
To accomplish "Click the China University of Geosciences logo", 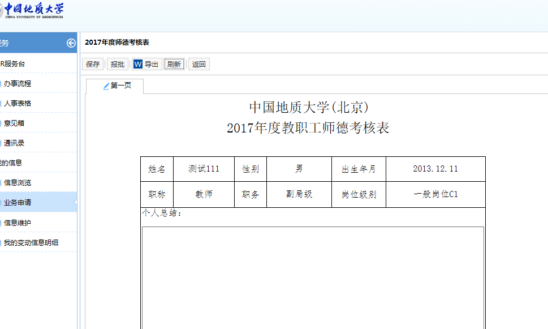I will (x=33, y=11).
